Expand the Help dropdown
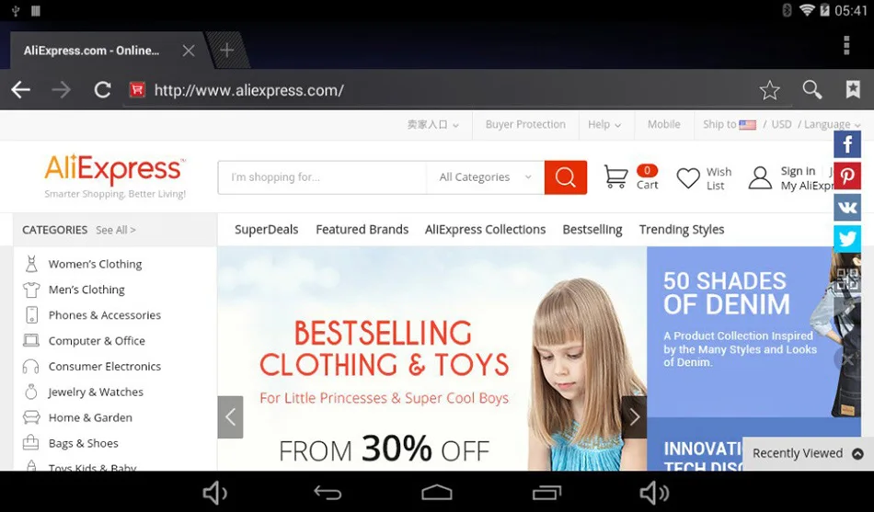This screenshot has width=874, height=512. pyautogui.click(x=604, y=125)
